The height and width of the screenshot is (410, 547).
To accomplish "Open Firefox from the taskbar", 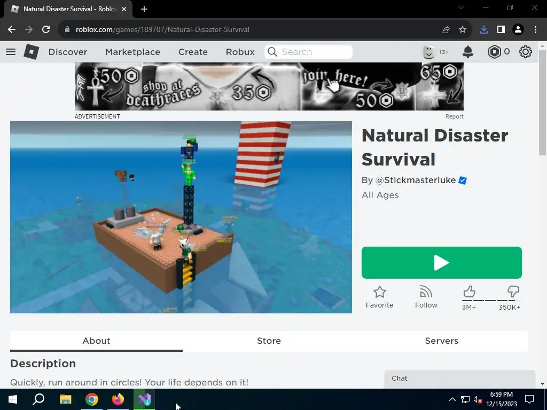I will coord(118,399).
